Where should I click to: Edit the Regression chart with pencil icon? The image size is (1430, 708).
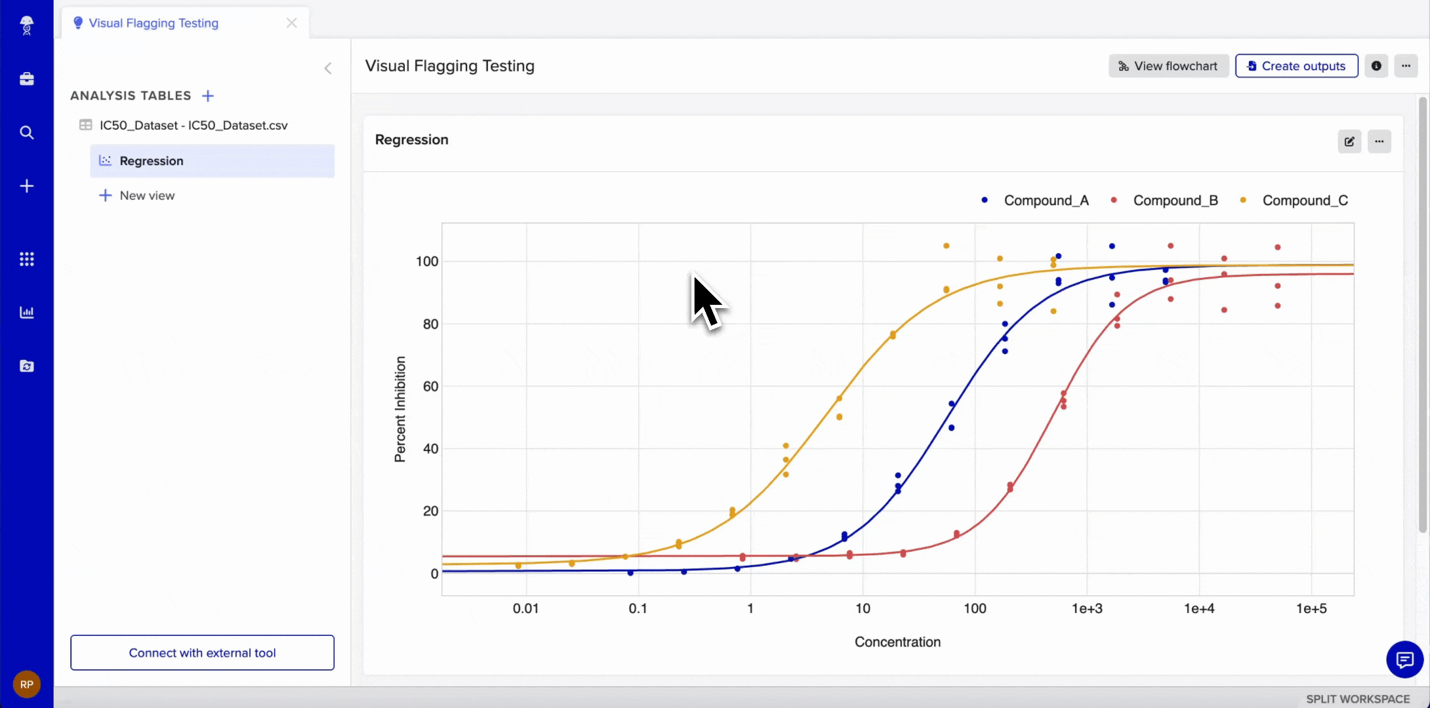(x=1349, y=142)
